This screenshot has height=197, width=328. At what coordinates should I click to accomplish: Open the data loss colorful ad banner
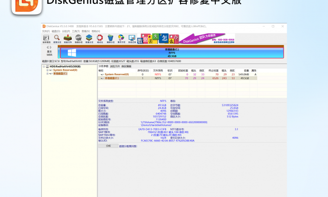(158, 38)
